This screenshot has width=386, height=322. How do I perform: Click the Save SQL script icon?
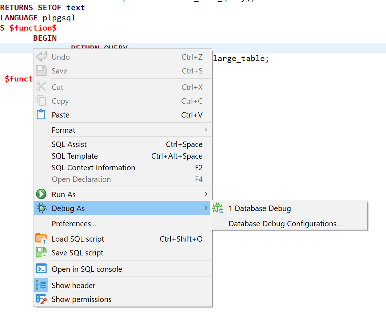click(41, 253)
